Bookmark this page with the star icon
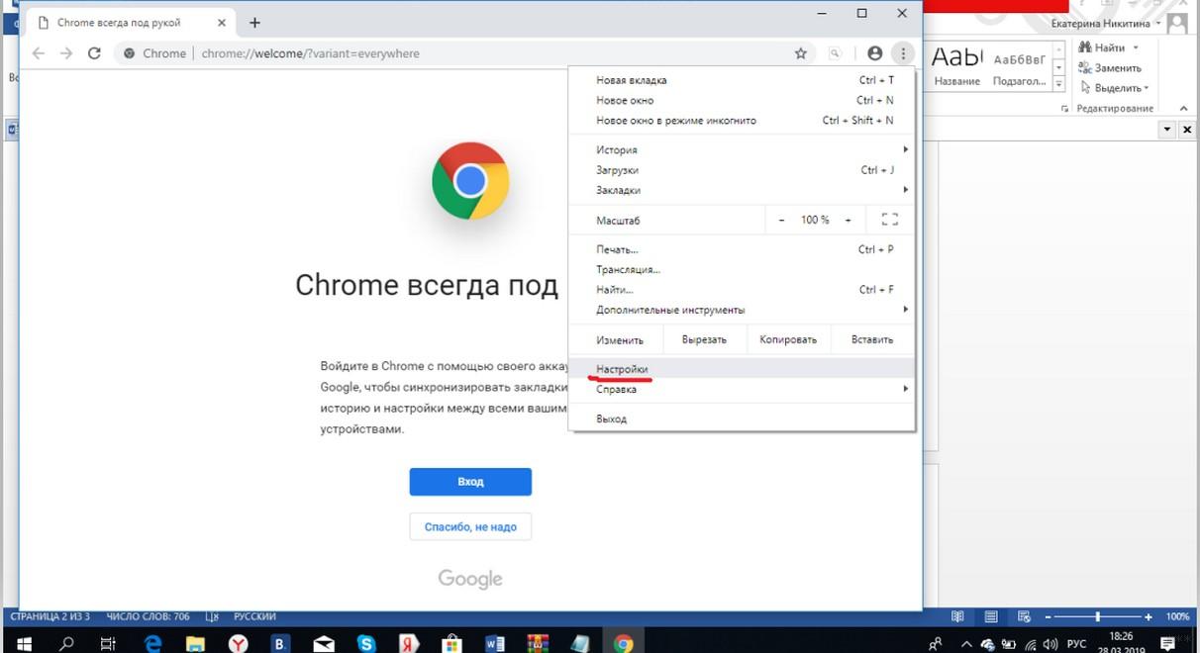 (801, 53)
